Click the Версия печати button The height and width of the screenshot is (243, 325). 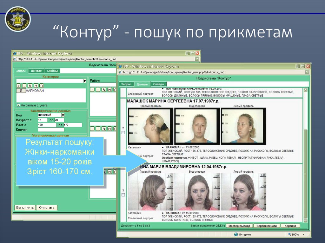267,226
